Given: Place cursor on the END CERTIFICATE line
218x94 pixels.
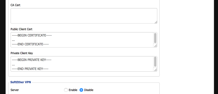Looking at the screenshot, I should click(30, 44).
